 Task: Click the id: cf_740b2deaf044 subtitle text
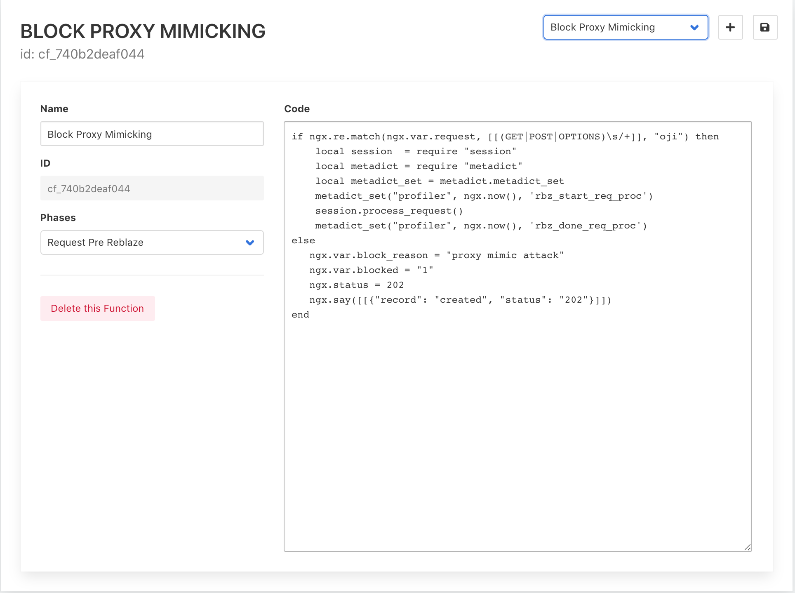pyautogui.click(x=82, y=54)
